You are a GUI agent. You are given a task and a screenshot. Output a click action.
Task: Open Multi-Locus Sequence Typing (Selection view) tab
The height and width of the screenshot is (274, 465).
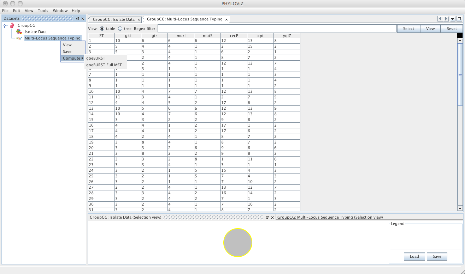coord(330,217)
